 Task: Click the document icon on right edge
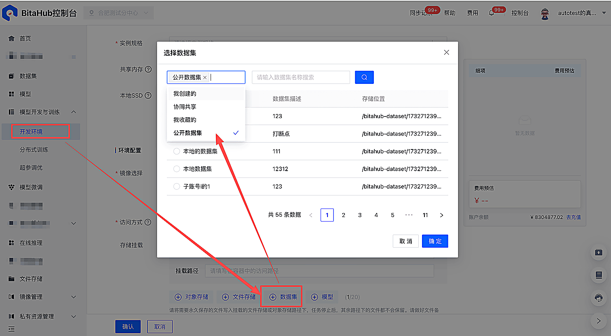pos(598,275)
